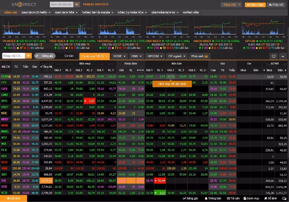Open the Công cụ phân tích menu

(x=133, y=12)
